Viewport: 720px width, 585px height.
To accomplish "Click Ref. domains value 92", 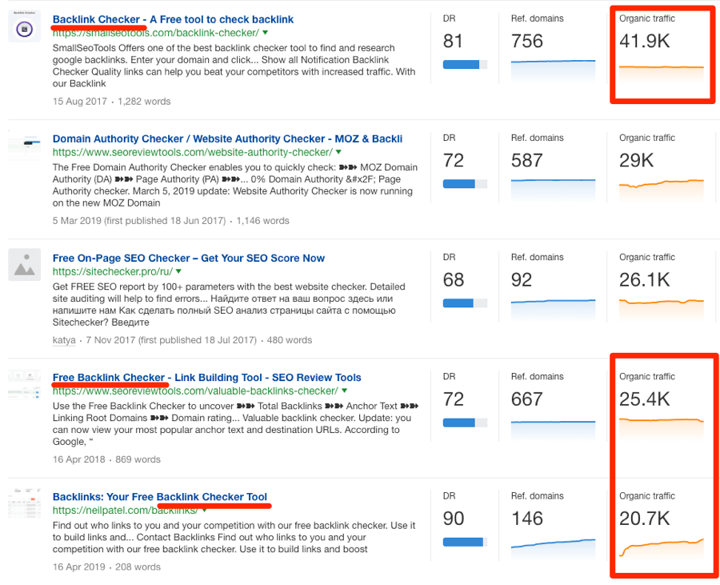I will (x=522, y=280).
